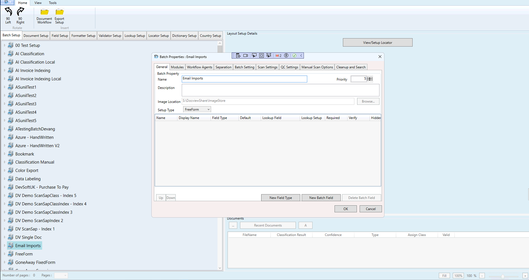Screen dimensions: 529x280
Task: Click the rectangle selection icon in the dialog toolbar
Action: pos(261,55)
